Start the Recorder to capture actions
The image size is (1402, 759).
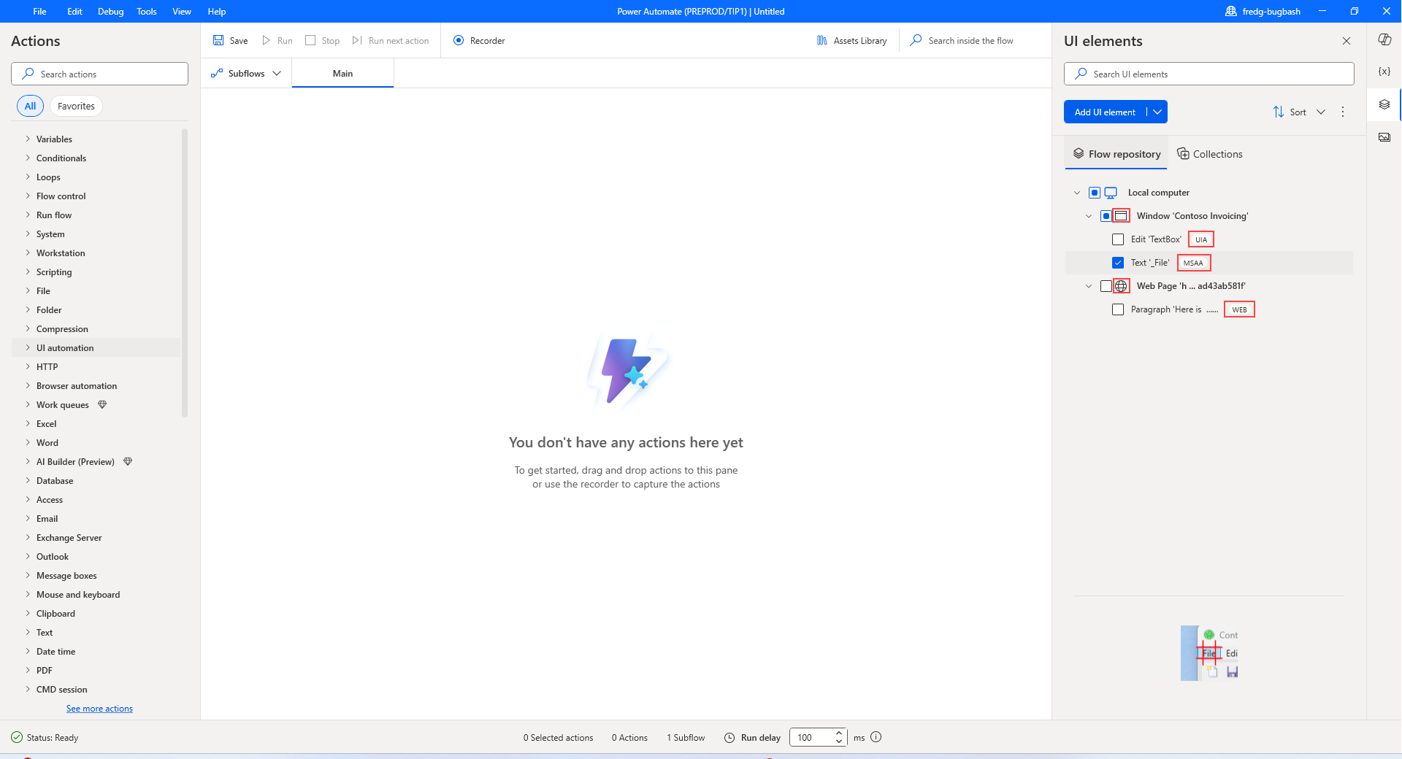pos(479,40)
